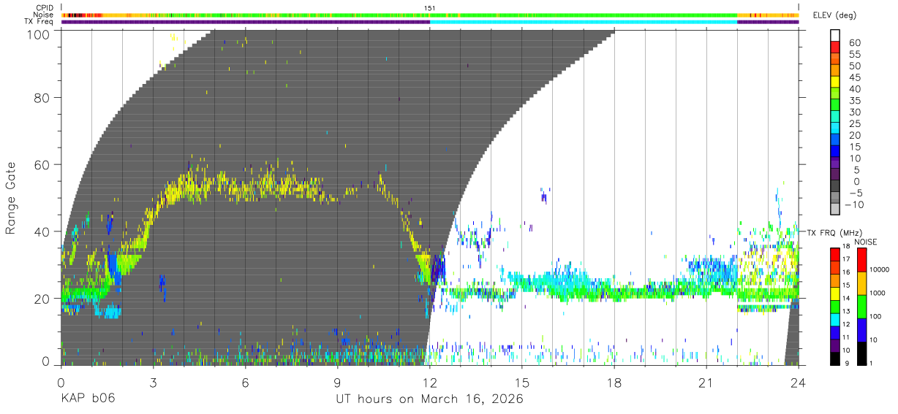Image resolution: width=898 pixels, height=414 pixels.
Task: Click ELEV legend value 25
Action: point(854,124)
